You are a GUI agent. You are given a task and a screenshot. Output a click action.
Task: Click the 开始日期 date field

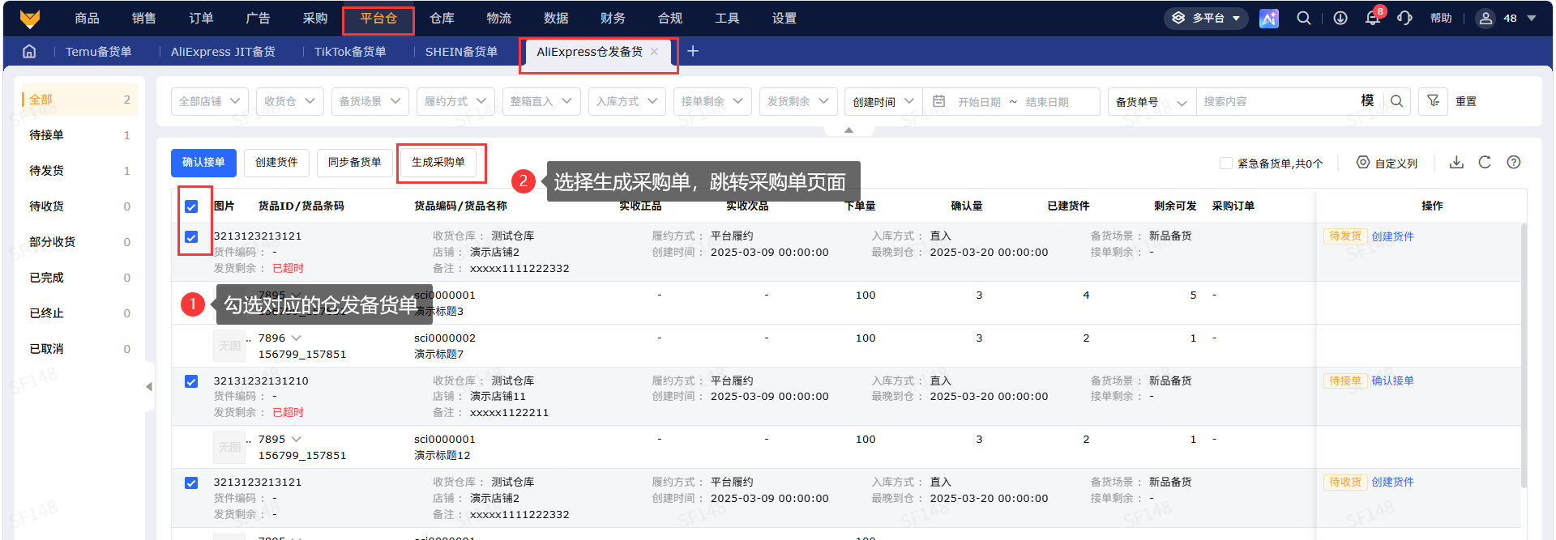979,102
